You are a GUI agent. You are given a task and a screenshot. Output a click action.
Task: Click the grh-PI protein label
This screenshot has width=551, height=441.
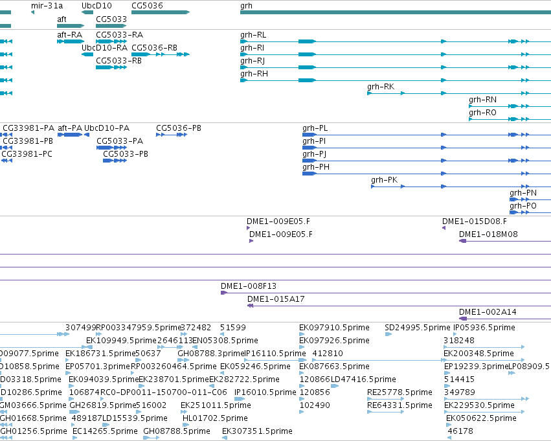[314, 141]
